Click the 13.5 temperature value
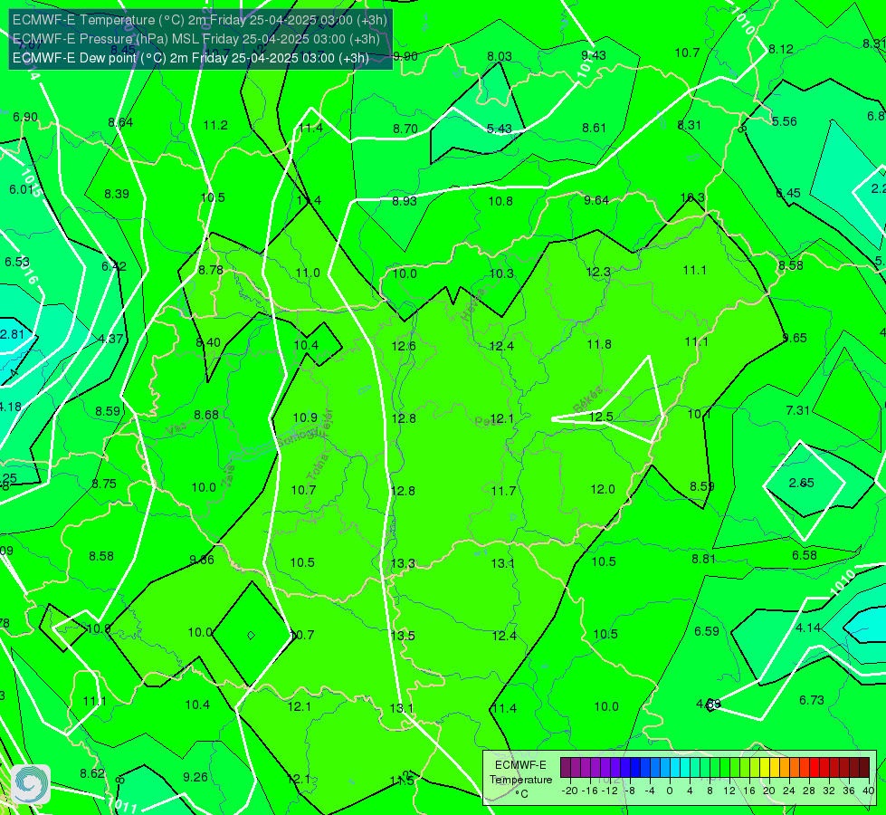 click(x=403, y=636)
